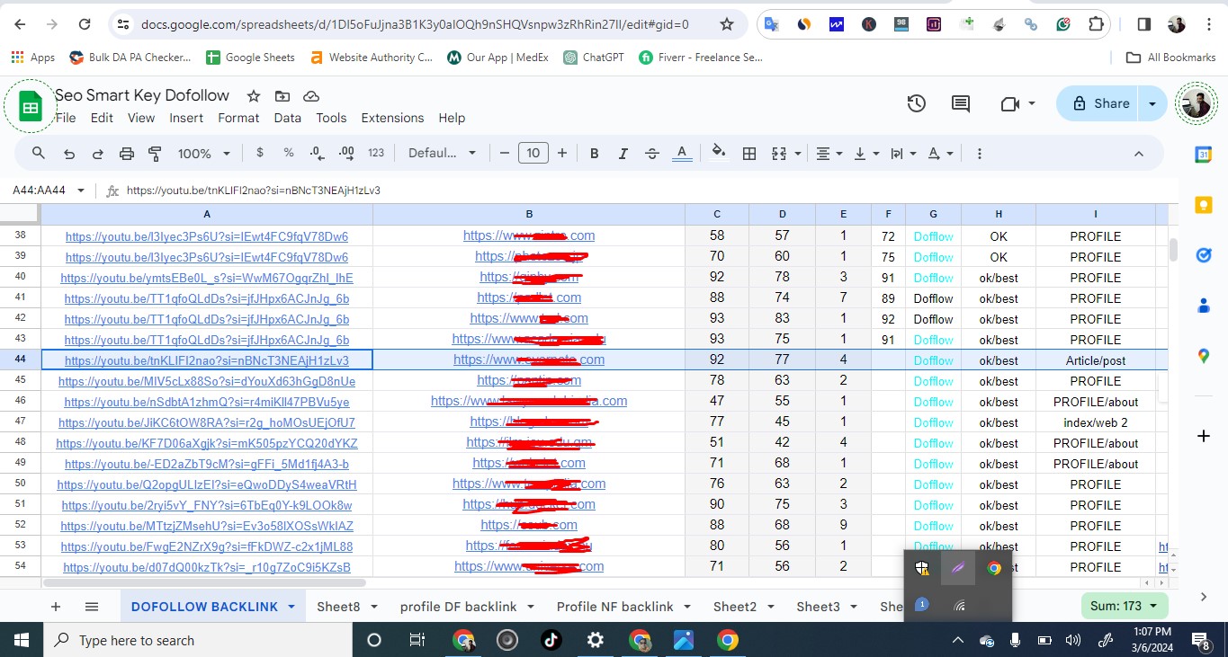Open the Fill color tool

point(718,153)
